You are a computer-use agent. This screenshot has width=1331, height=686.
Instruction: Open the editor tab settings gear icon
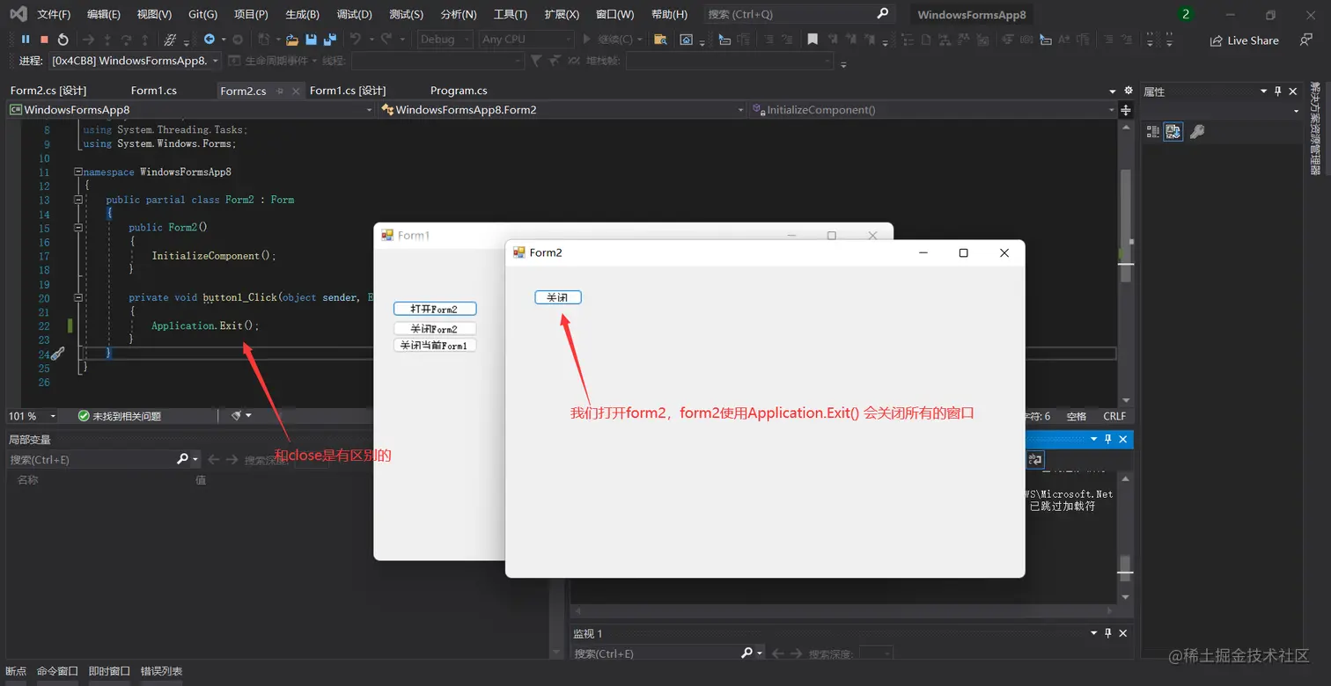tap(1128, 91)
